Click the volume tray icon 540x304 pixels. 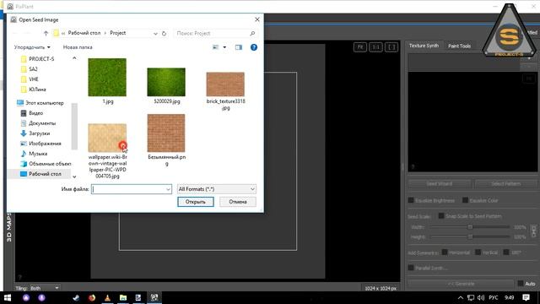coord(481,297)
